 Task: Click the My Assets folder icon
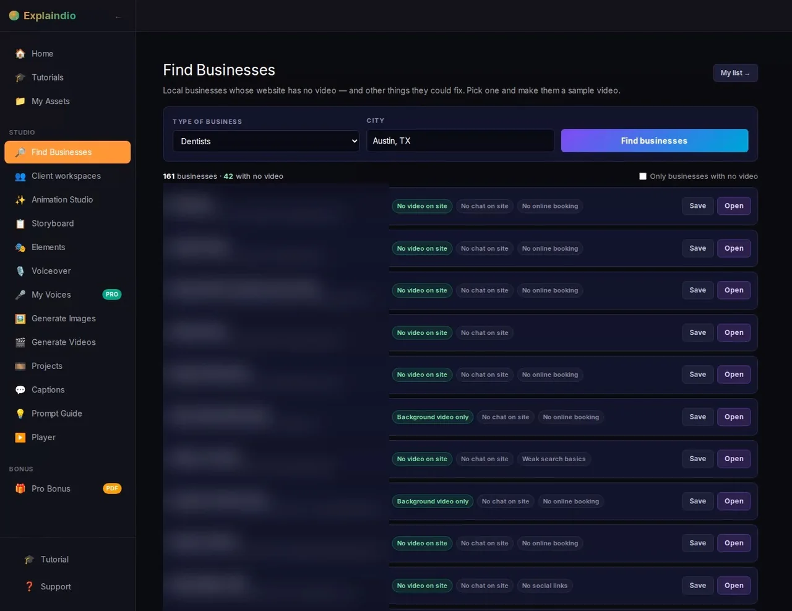tap(20, 101)
